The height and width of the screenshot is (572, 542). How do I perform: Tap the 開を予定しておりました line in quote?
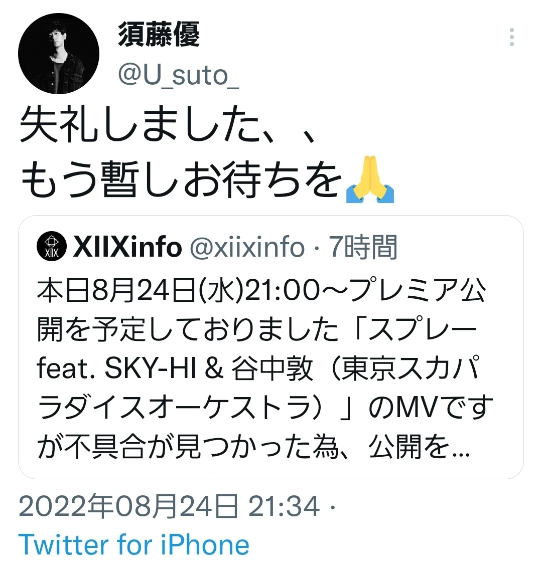(x=188, y=329)
